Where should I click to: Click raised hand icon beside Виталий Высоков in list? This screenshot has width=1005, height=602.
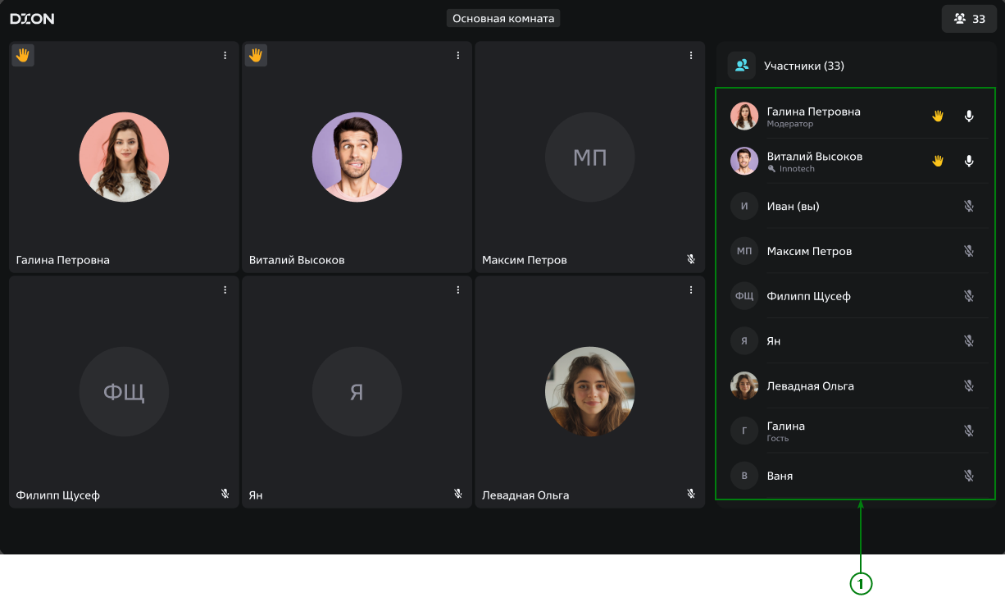[938, 161]
